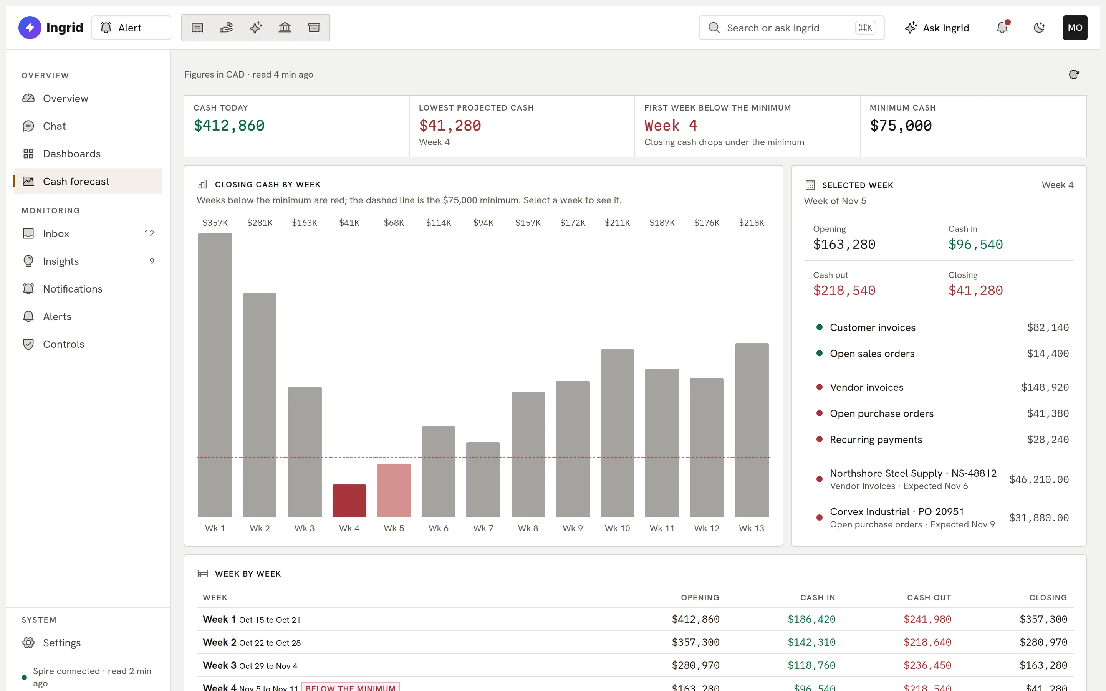Click the Ingrid lightning bolt logo
The width and height of the screenshot is (1106, 691).
30,28
